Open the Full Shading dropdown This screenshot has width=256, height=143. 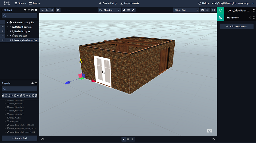click(x=109, y=10)
